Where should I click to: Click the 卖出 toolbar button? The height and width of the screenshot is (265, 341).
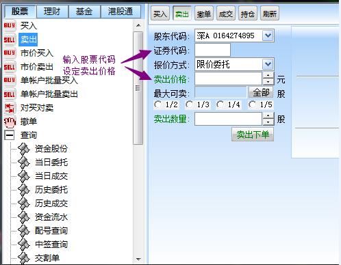point(182,14)
